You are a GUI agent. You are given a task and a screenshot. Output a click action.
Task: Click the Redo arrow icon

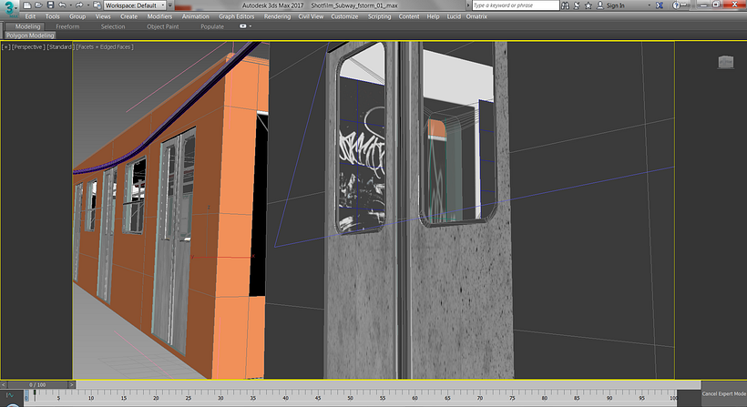click(x=79, y=5)
